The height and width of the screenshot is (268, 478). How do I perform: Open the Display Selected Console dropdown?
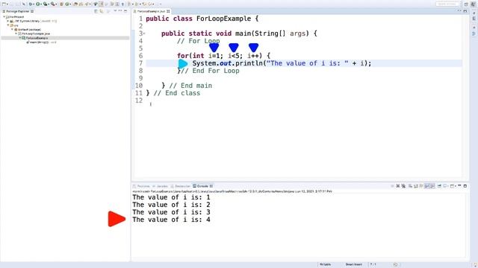click(x=448, y=186)
